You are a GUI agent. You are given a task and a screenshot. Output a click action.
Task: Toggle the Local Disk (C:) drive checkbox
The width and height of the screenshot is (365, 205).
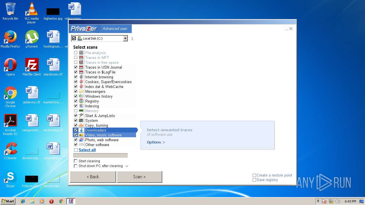(74, 38)
